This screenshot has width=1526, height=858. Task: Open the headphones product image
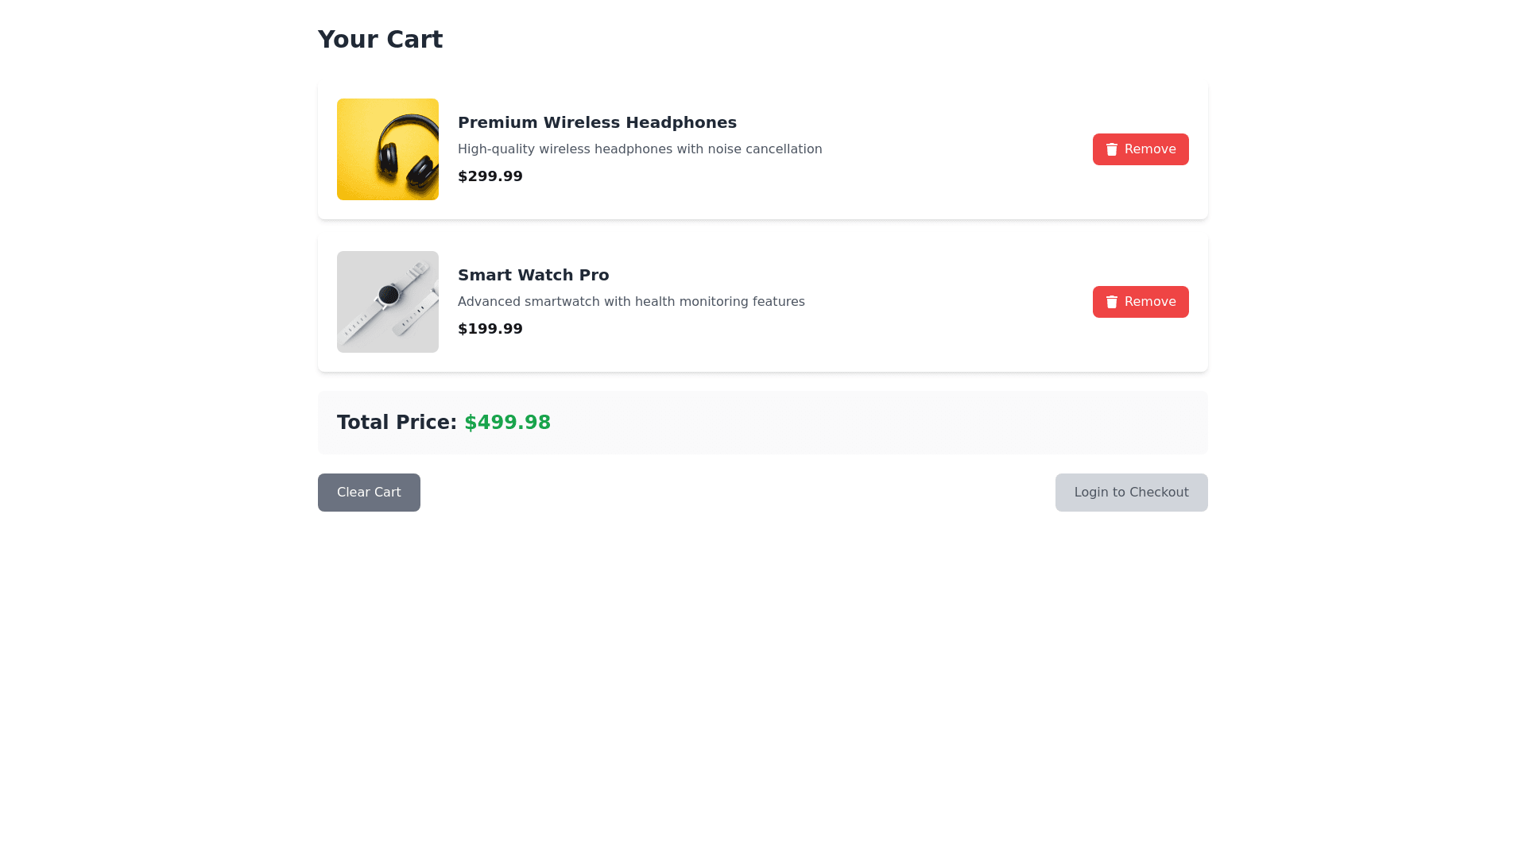coord(388,149)
